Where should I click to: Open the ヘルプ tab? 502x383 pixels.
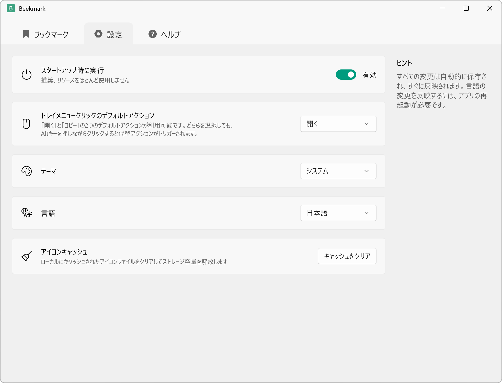point(164,34)
